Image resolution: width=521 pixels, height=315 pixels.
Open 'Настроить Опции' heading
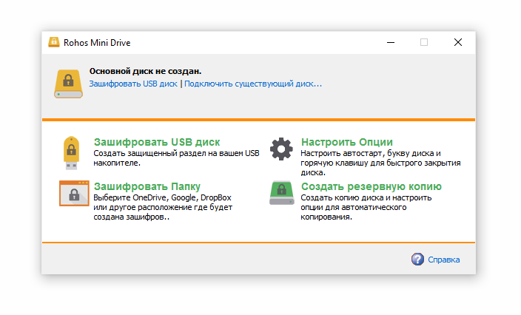click(346, 142)
